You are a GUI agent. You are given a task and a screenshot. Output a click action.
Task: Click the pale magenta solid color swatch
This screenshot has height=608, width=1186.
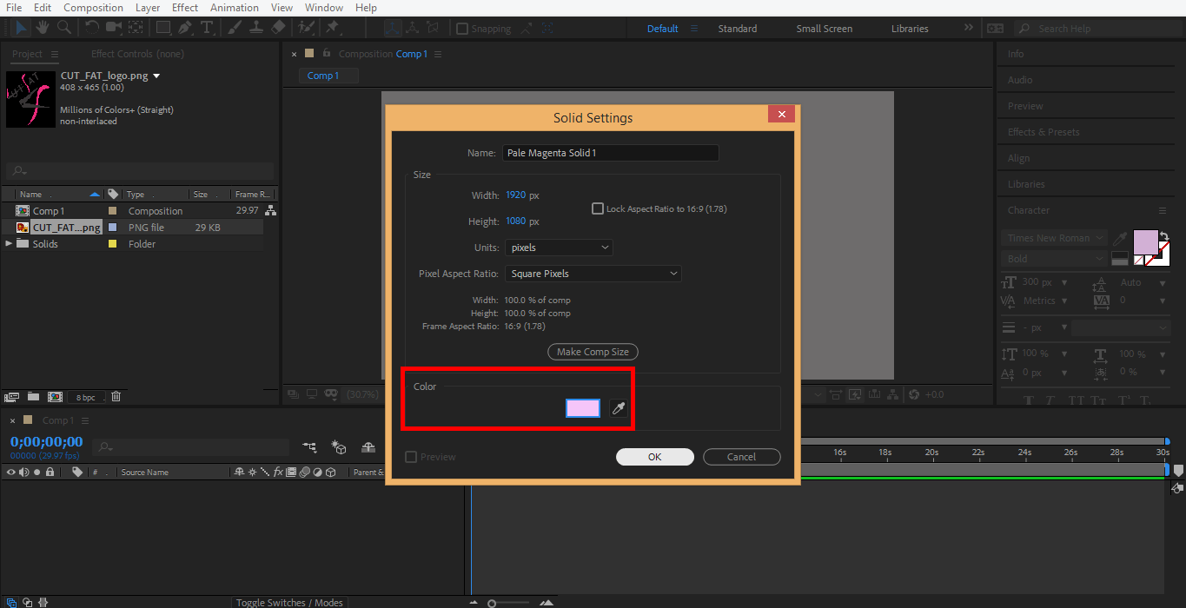click(x=583, y=408)
